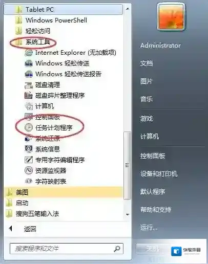Open Resource Monitor (资源监视器) icon

click(x=29, y=170)
